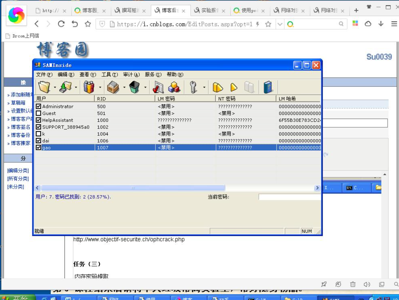This screenshot has width=399, height=300.
Task: Click the [编辑分类] link in sidebar
Action: tap(18, 170)
